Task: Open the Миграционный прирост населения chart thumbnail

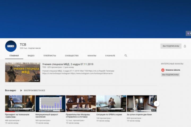Action: 50,103
